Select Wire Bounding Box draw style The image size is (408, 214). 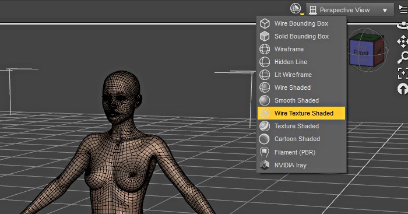(301, 23)
